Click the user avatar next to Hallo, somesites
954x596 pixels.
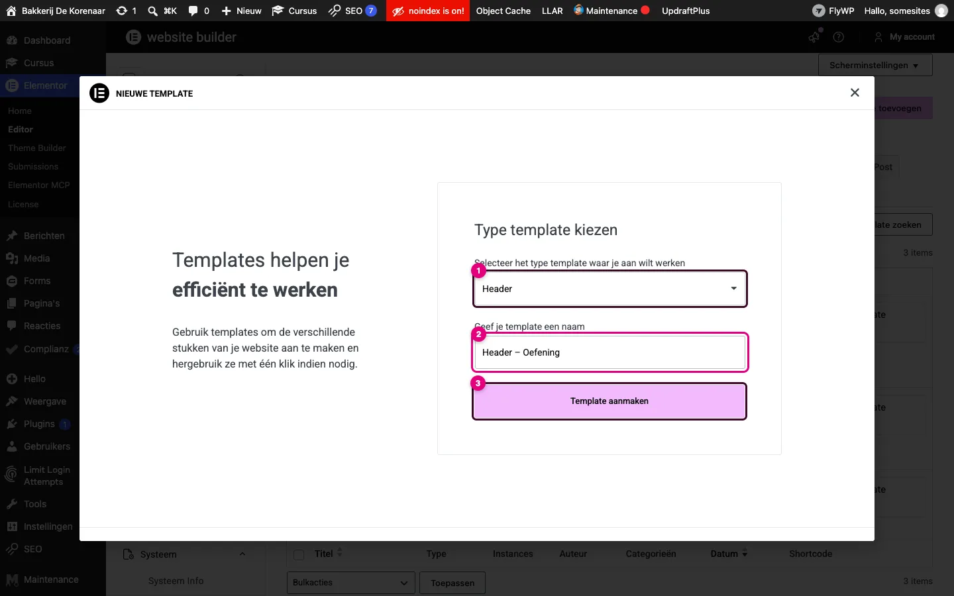[941, 11]
